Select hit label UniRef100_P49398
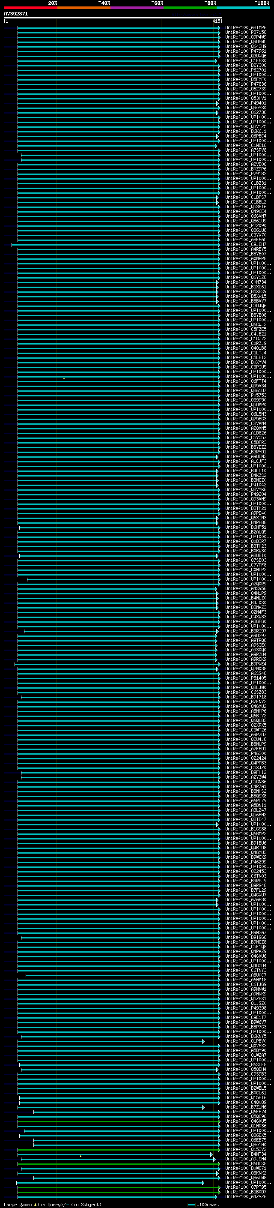This screenshot has height=1208, width=274. pyautogui.click(x=246, y=1008)
